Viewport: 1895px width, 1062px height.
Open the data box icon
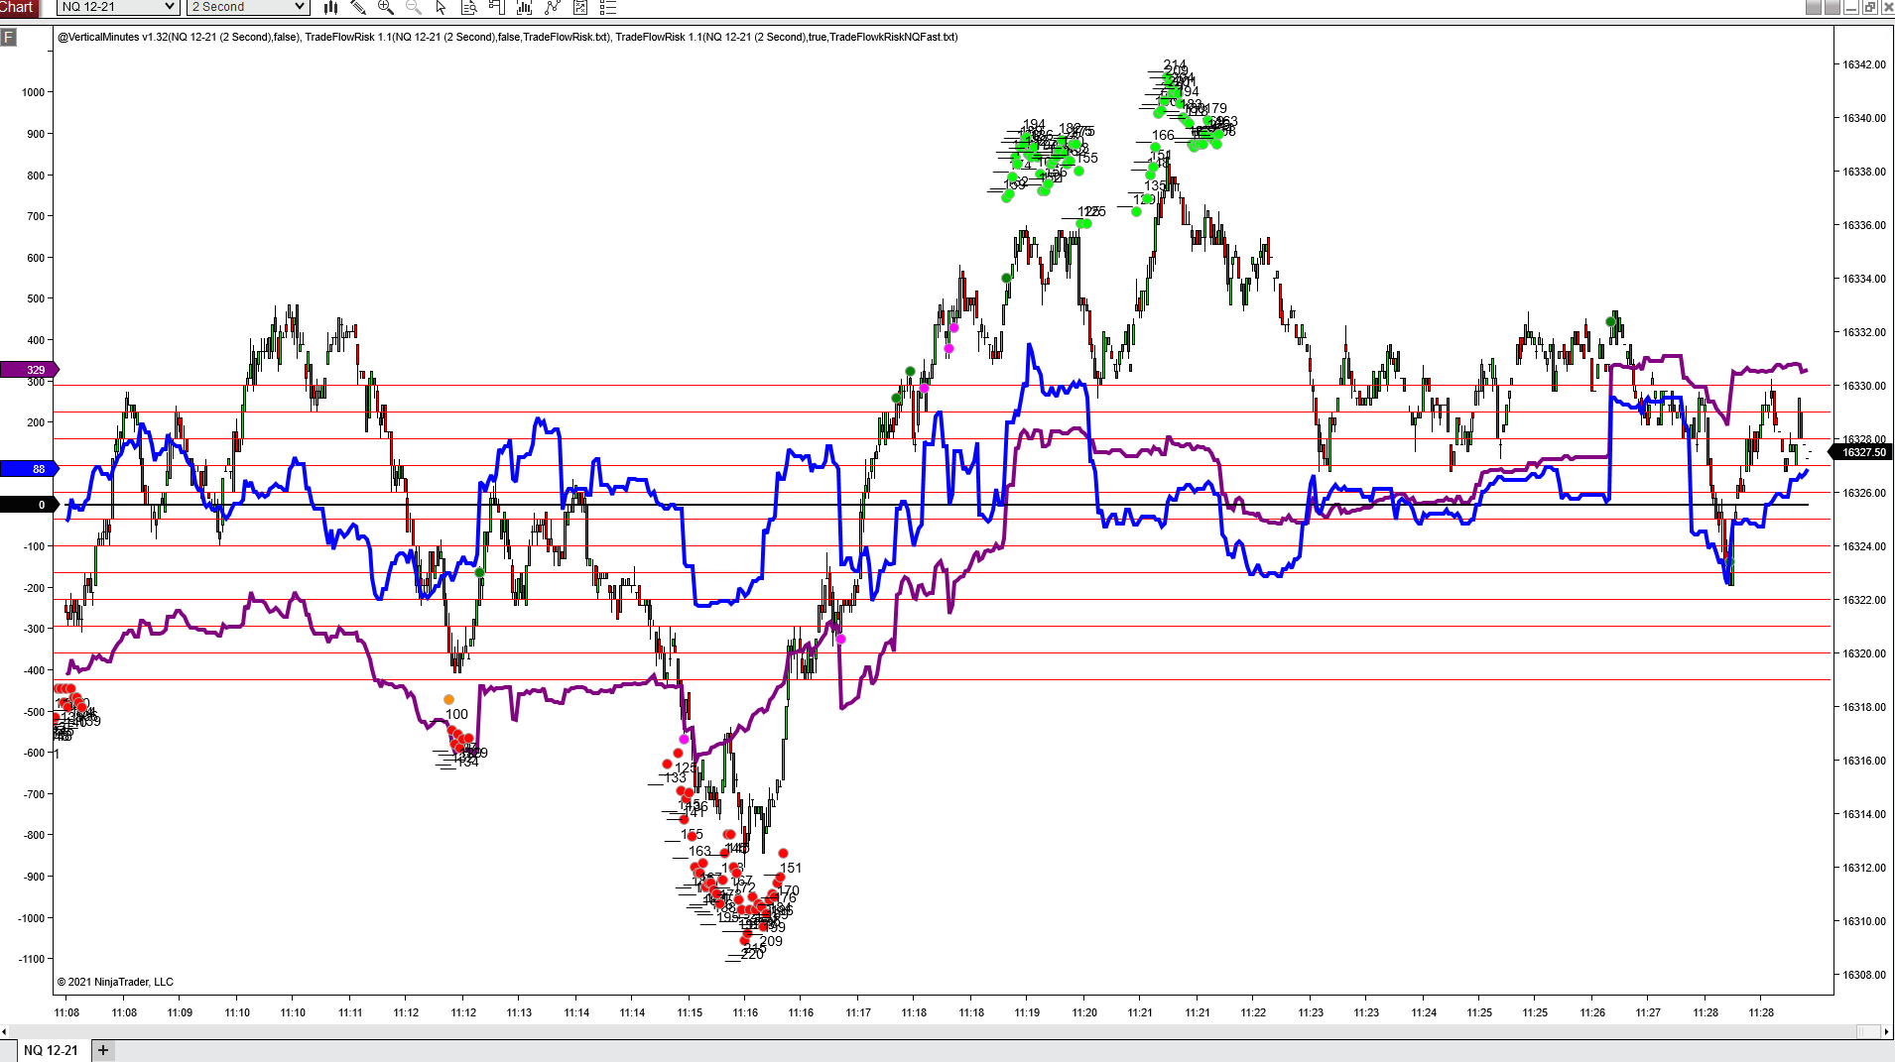click(469, 8)
